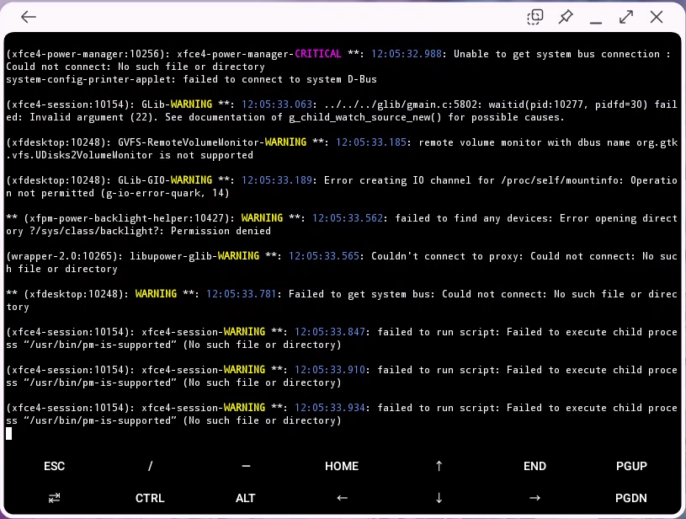Click 'system-config-printer-applet' log line
Image resolution: width=686 pixels, height=519 pixels.
click(x=191, y=79)
